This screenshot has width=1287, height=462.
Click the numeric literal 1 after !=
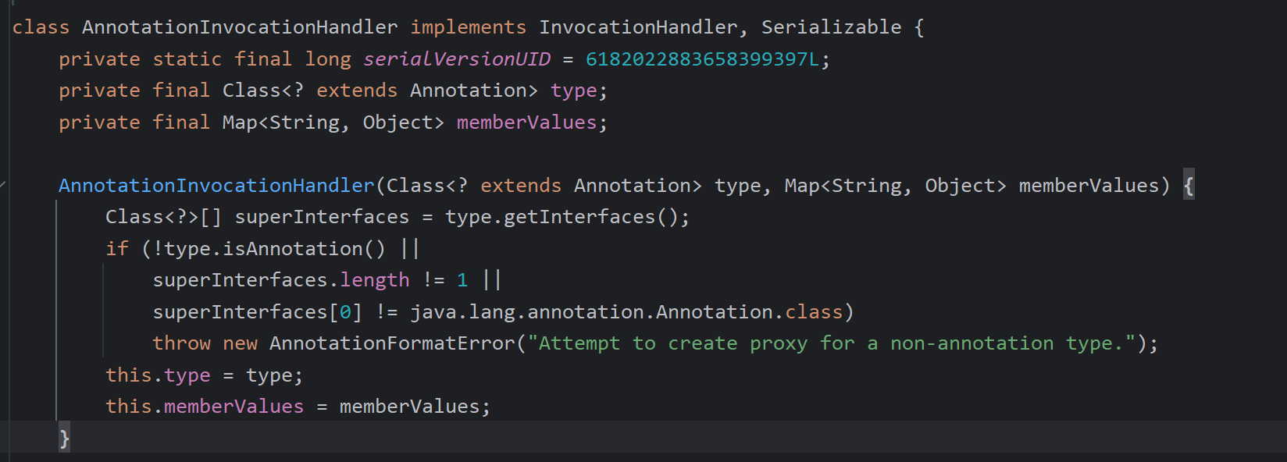(462, 280)
